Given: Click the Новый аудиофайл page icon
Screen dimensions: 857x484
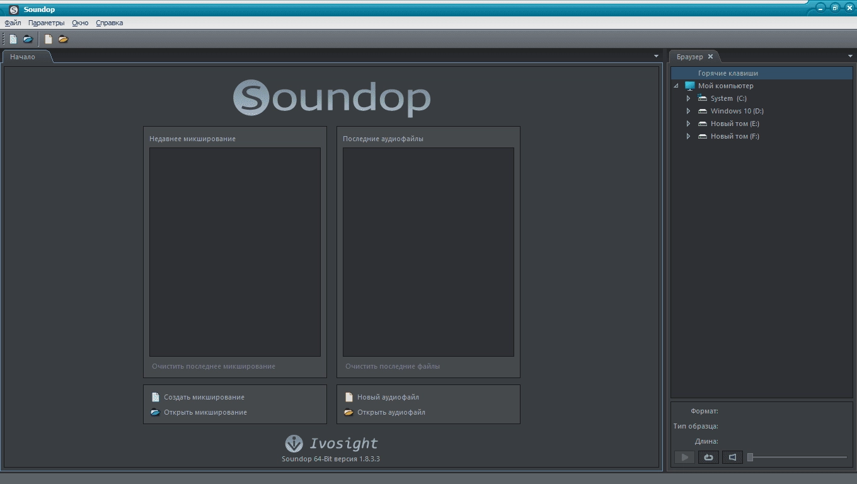Looking at the screenshot, I should (x=349, y=397).
